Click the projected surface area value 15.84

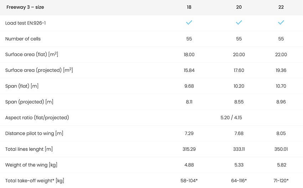click(189, 70)
